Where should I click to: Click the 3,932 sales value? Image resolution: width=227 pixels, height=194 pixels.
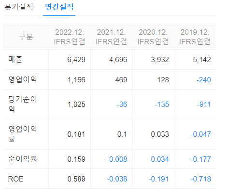160,60
